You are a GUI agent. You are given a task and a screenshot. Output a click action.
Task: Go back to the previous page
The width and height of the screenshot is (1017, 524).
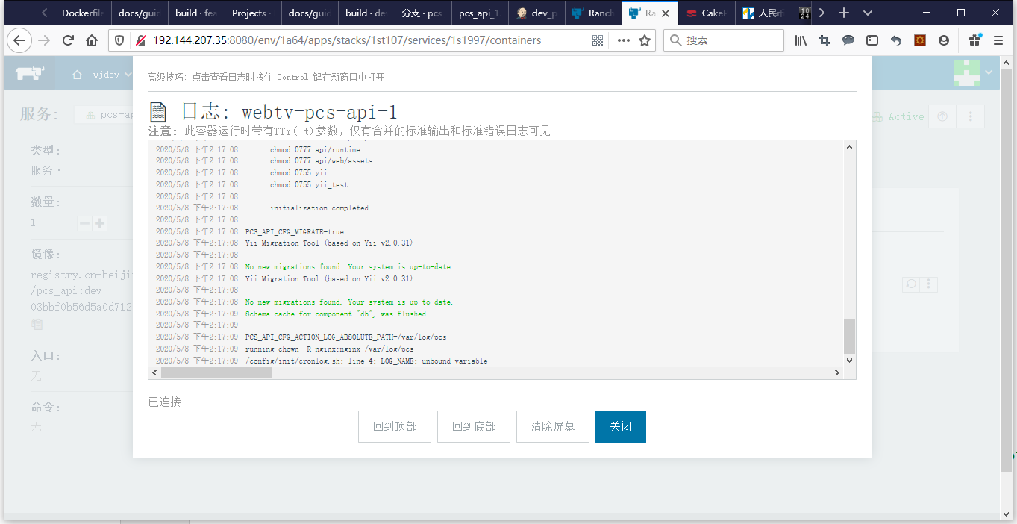[19, 40]
